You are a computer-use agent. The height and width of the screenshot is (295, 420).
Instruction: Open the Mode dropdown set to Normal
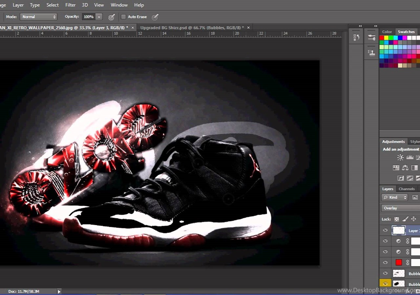(38, 17)
